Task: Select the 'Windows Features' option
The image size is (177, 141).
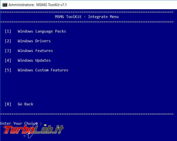Action: 35,51
